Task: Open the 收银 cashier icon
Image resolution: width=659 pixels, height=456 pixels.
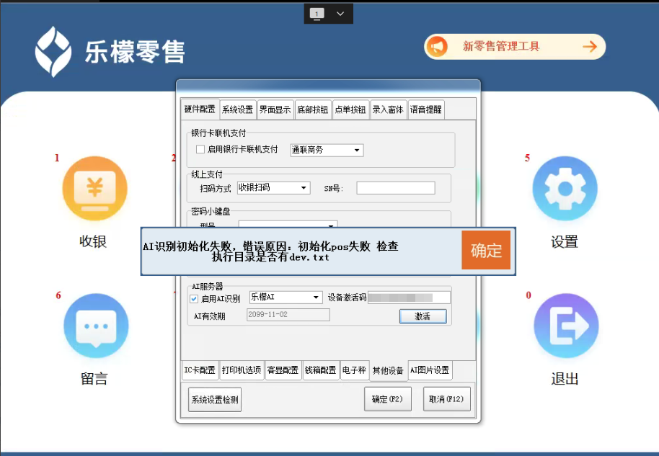Action: click(x=94, y=189)
